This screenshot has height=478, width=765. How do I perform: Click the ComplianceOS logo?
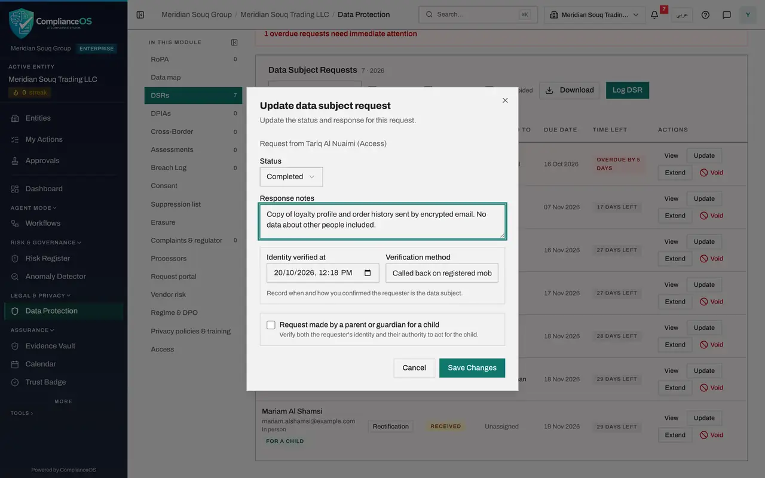[x=51, y=23]
